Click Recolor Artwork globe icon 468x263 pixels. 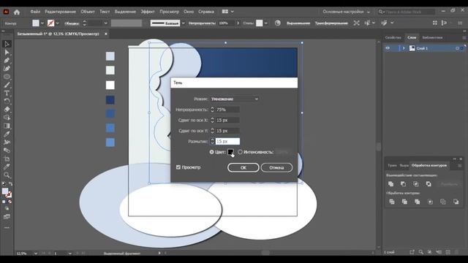click(278, 23)
